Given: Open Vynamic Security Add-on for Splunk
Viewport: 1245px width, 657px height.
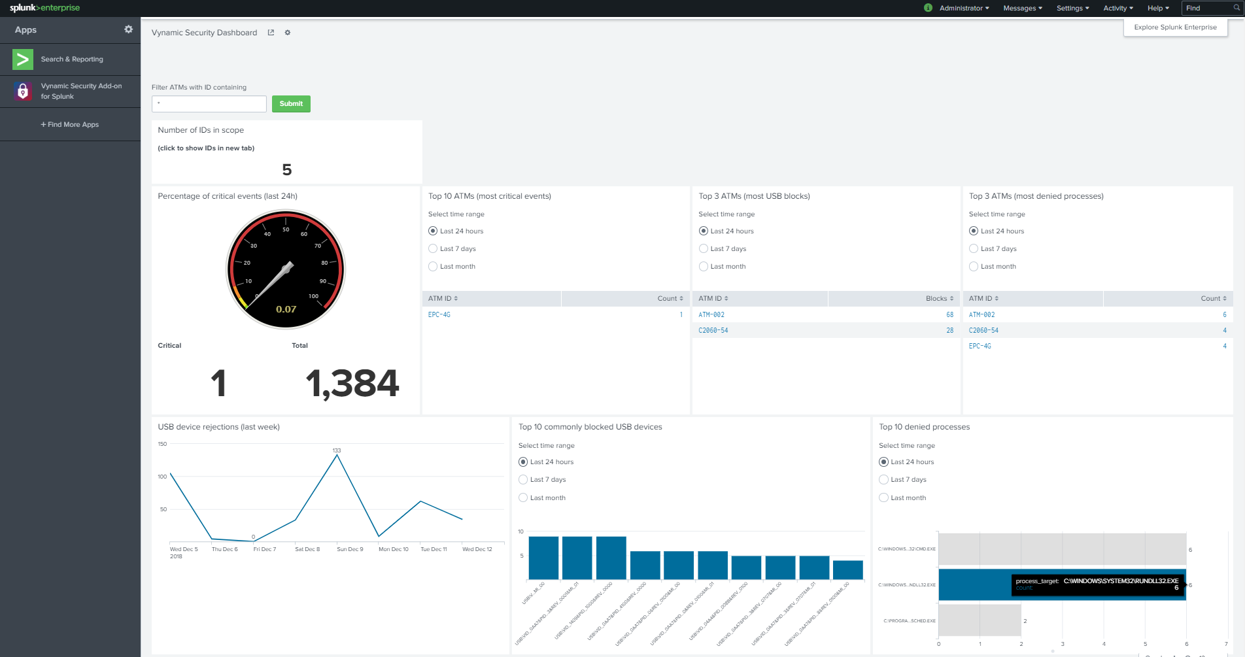Looking at the screenshot, I should pos(81,91).
